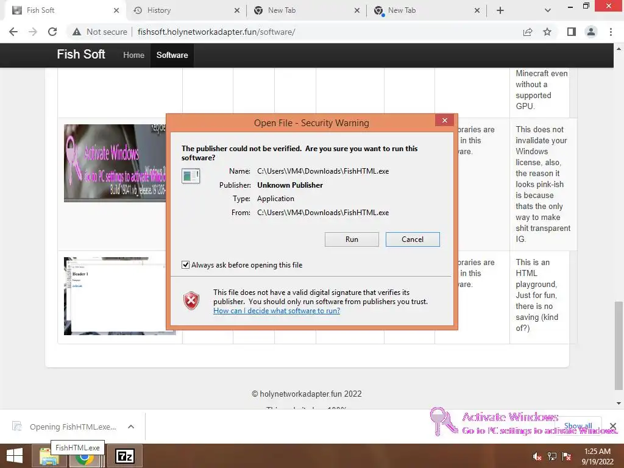Expand the FishHTML.exe download options chevron
This screenshot has height=468, width=624.
tap(131, 427)
